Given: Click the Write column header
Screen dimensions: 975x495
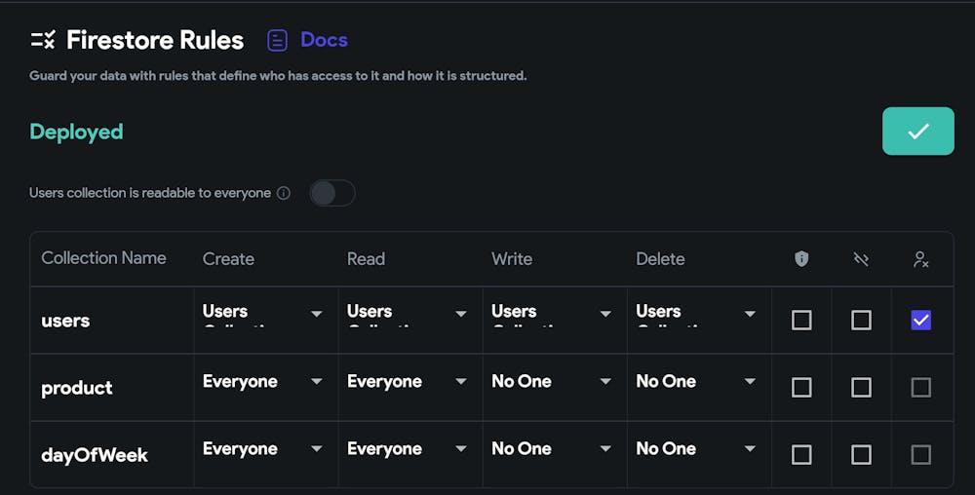Looking at the screenshot, I should (511, 258).
